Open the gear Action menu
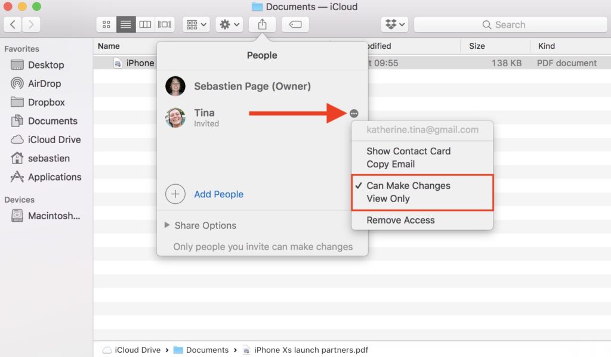Viewport: 611px width, 357px height. click(x=229, y=24)
